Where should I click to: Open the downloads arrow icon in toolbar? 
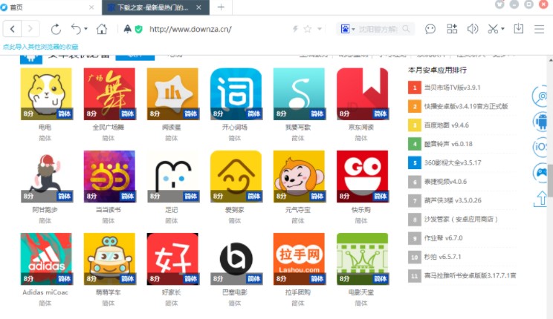click(519, 29)
